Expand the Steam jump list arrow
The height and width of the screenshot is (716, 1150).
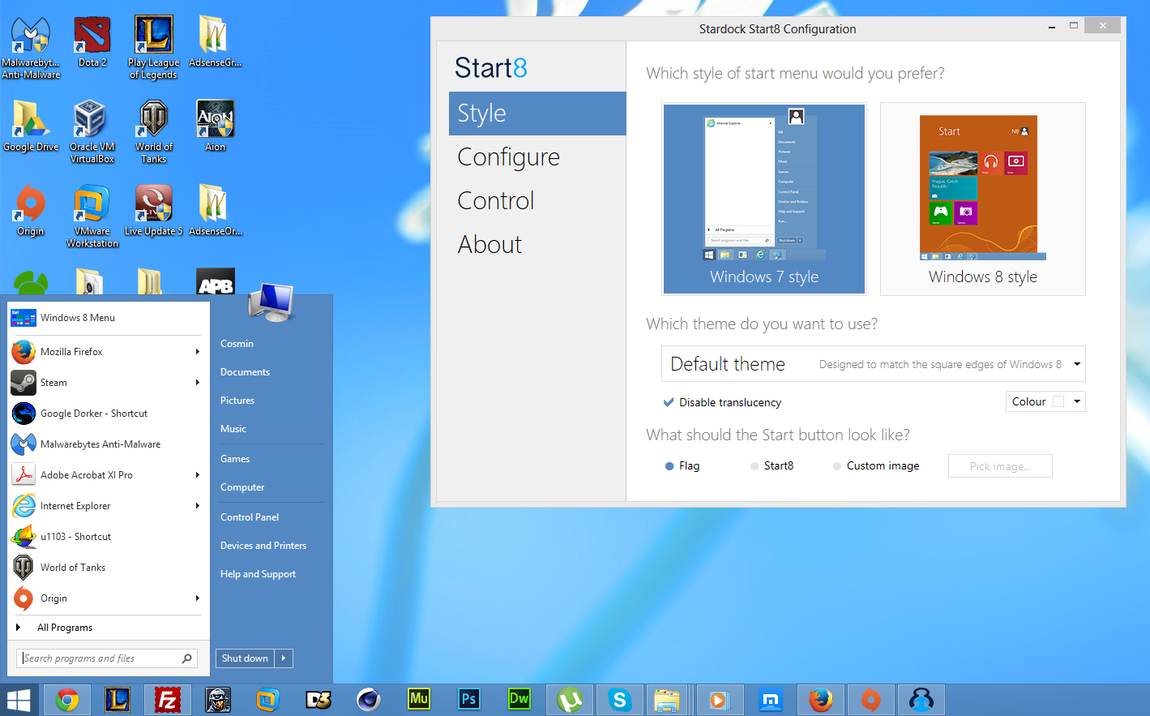[198, 383]
